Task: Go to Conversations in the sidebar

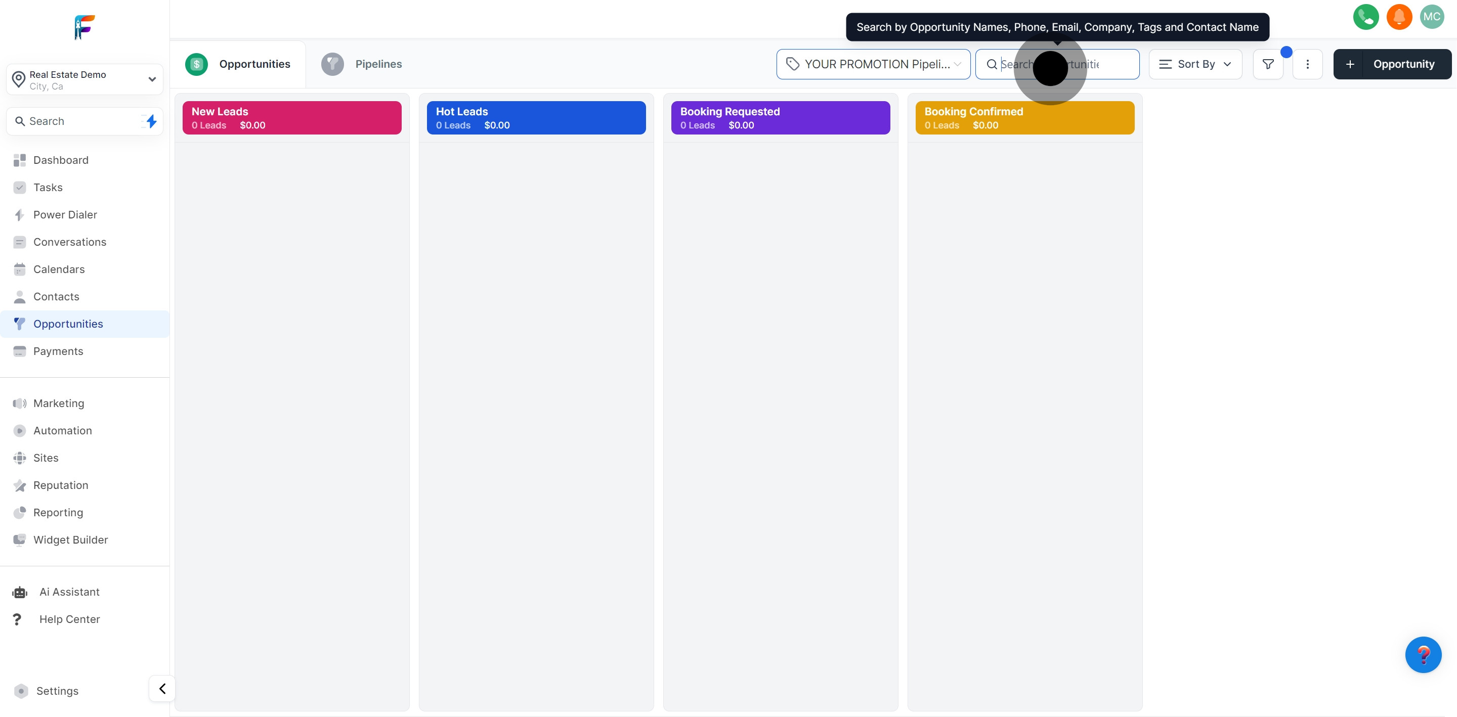Action: coord(70,242)
